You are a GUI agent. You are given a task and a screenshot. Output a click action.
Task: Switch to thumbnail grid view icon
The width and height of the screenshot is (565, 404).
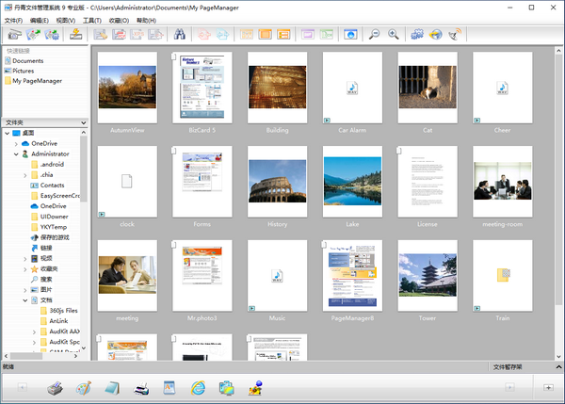pyautogui.click(x=247, y=35)
